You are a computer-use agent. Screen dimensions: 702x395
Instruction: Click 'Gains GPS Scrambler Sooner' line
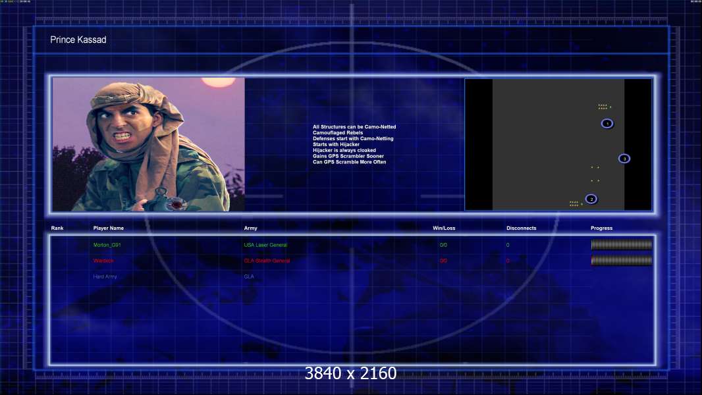(348, 156)
